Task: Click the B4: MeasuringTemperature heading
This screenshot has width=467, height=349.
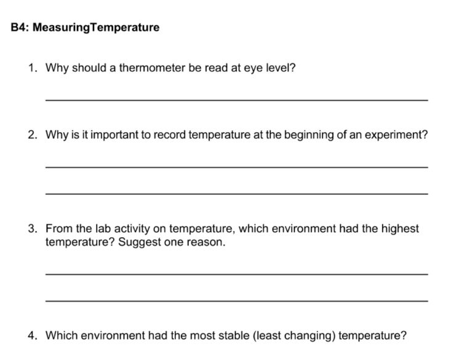Action: tap(85, 28)
